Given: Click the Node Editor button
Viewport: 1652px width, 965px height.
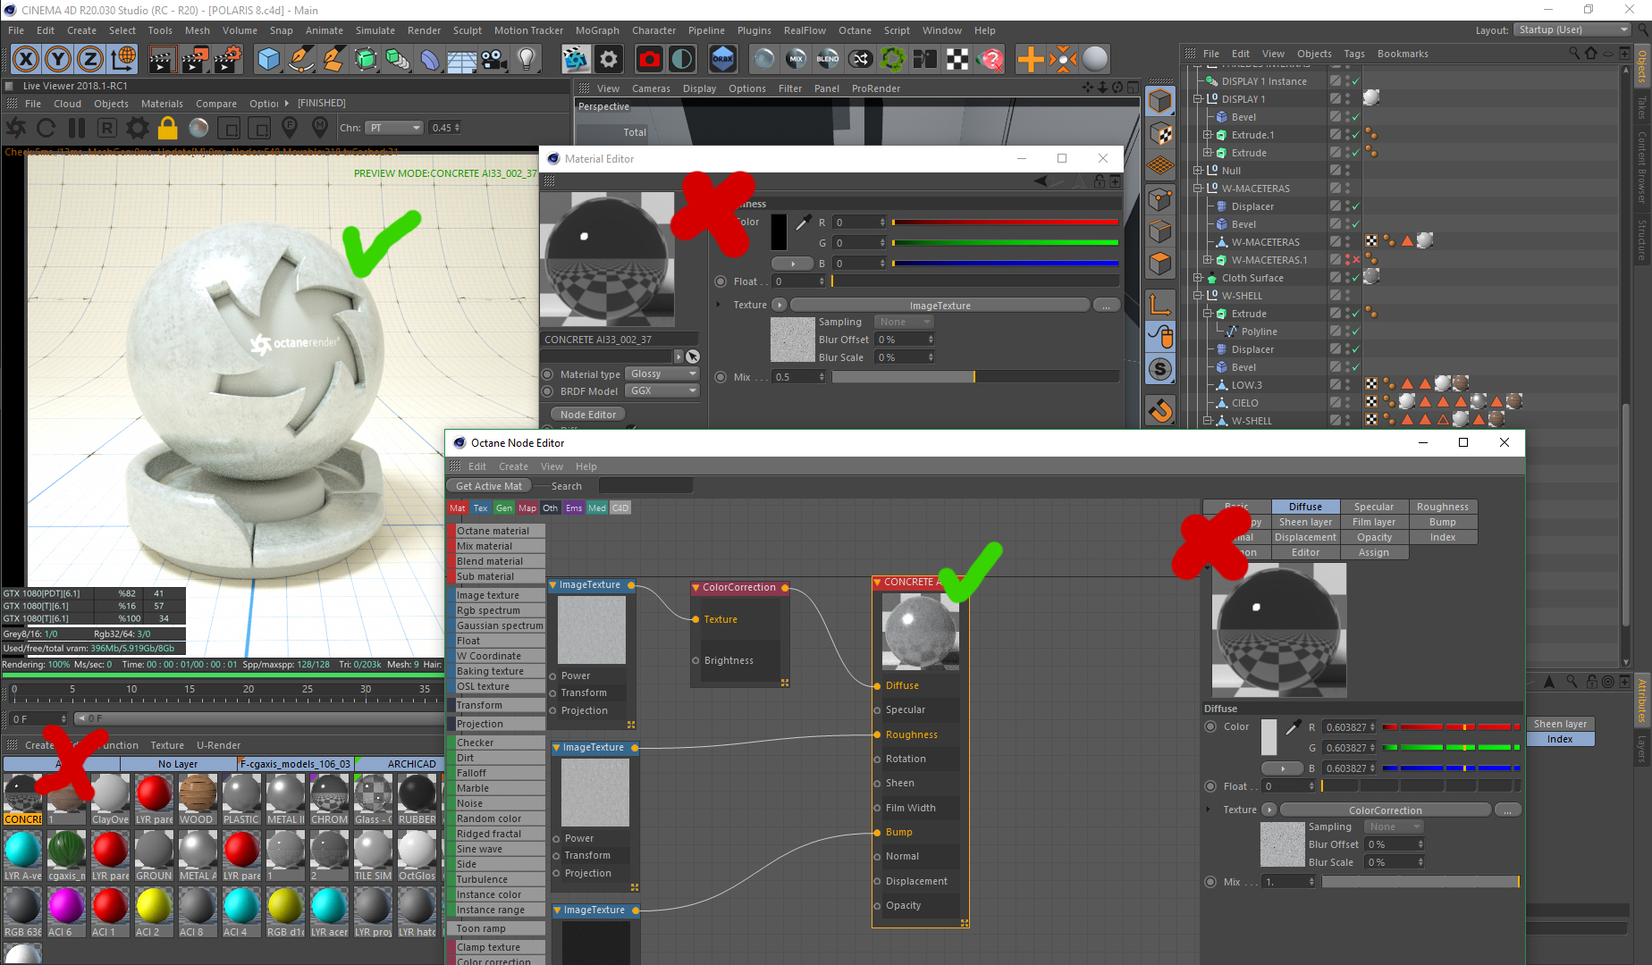Looking at the screenshot, I should coord(588,415).
